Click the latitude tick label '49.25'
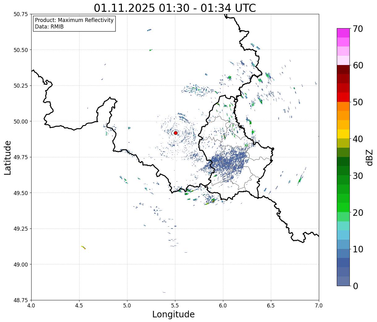 (x=21, y=229)
